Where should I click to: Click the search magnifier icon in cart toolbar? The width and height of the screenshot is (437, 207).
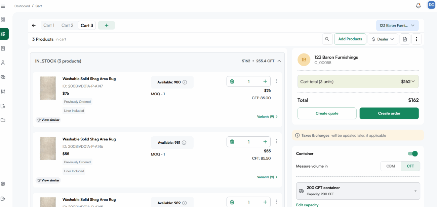[x=327, y=39]
